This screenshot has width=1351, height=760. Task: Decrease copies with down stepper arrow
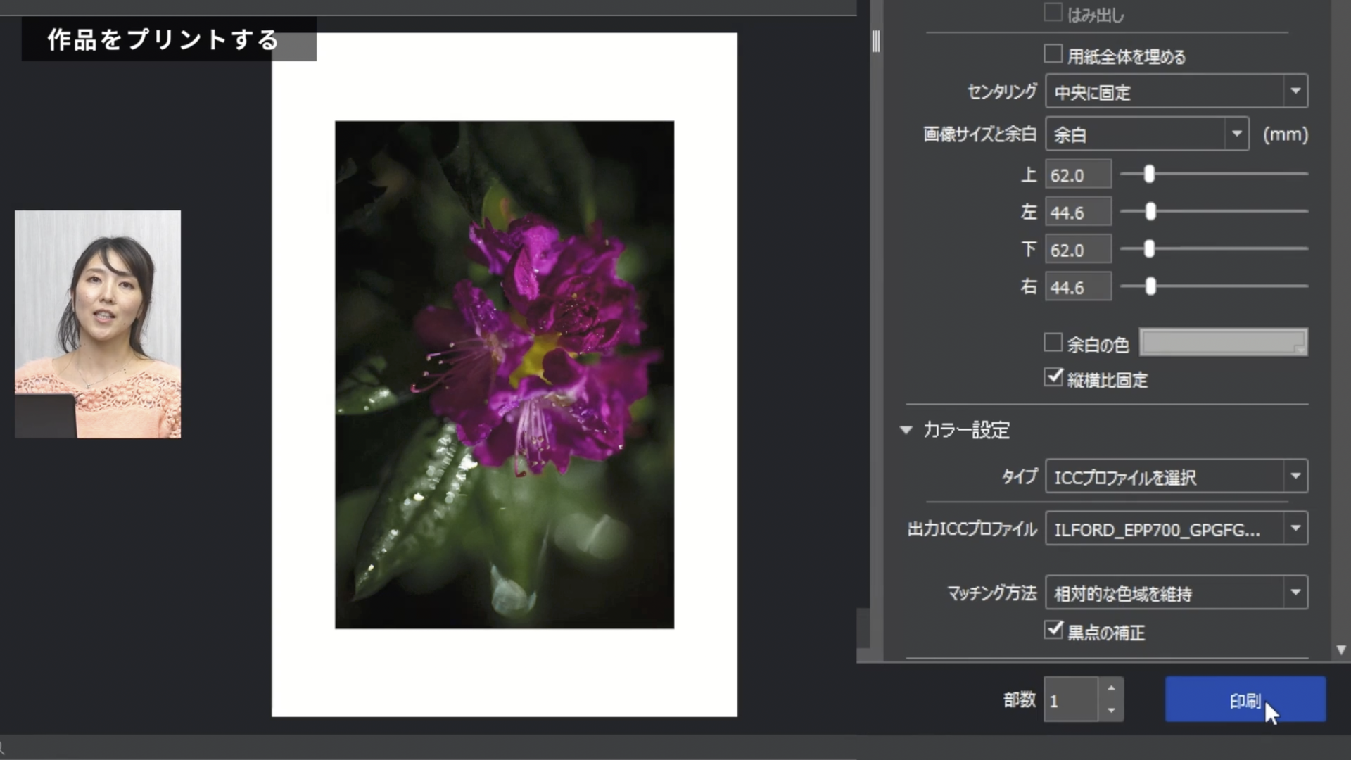coord(1111,711)
